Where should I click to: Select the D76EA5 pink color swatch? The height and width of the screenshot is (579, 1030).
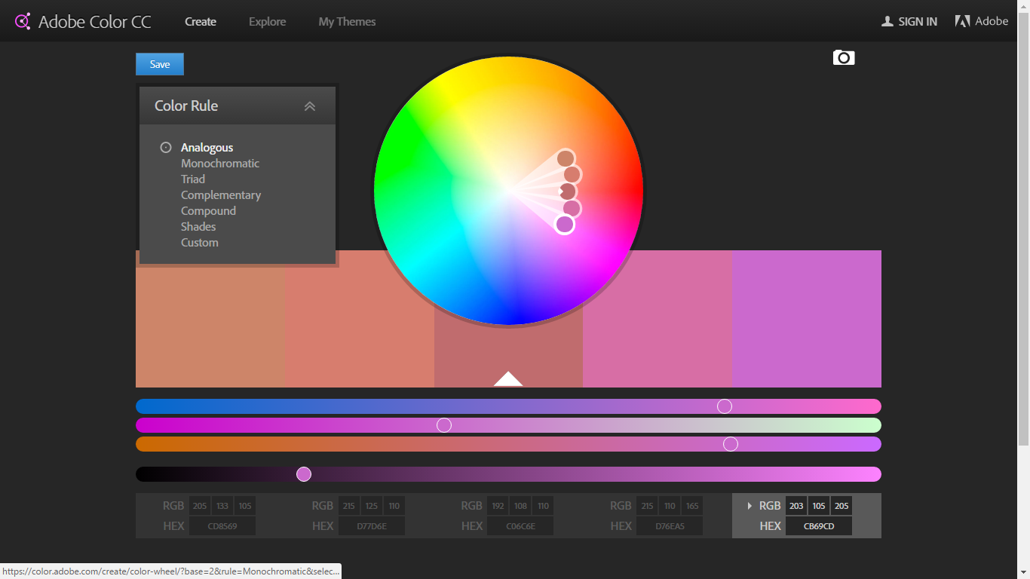[658, 319]
